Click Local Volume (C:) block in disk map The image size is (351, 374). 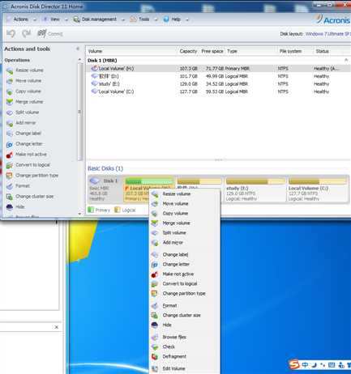coord(317,189)
